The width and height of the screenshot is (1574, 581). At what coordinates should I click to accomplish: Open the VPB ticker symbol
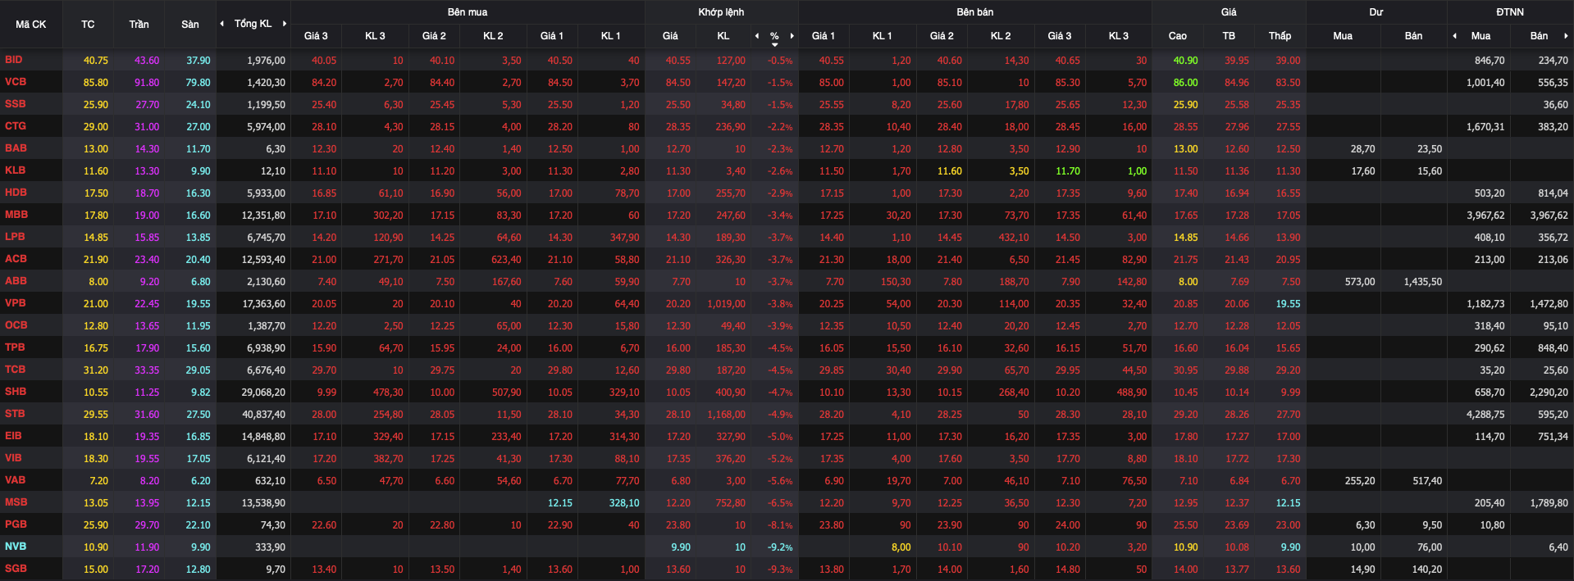tap(15, 303)
